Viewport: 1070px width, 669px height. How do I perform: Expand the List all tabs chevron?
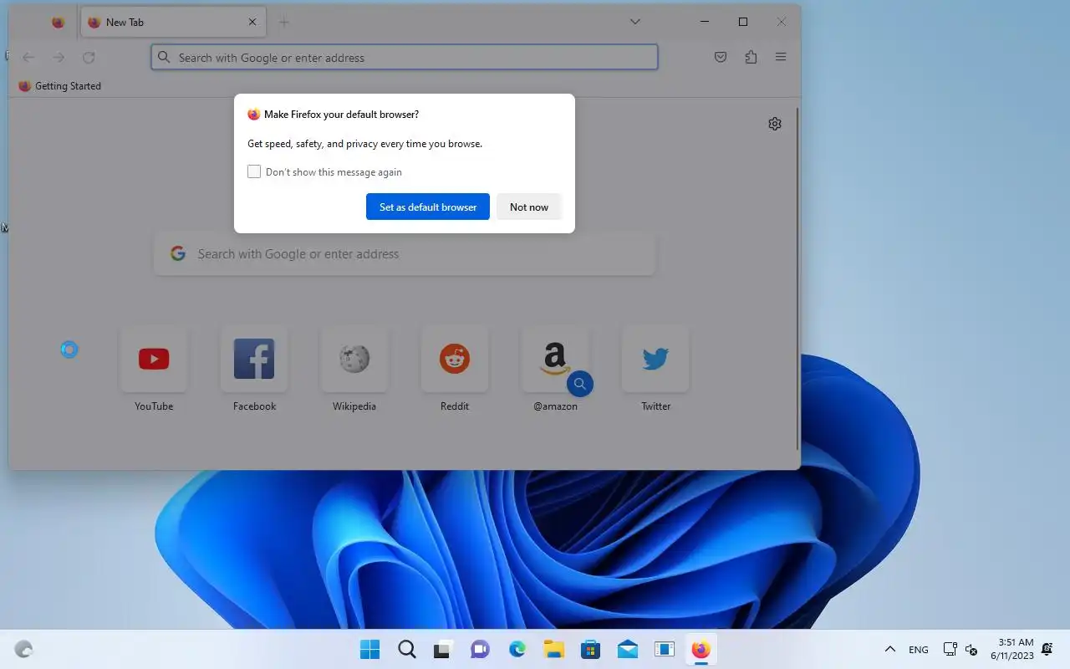(635, 22)
